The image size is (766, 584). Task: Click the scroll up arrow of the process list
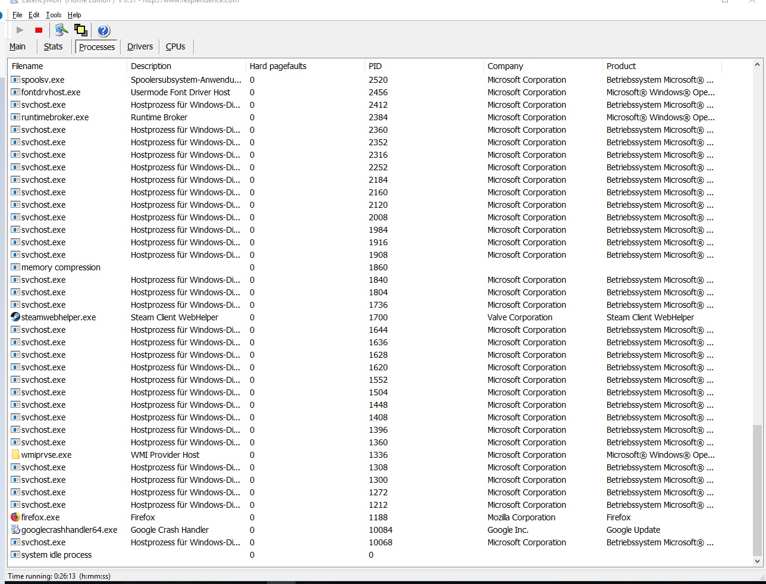tap(757, 64)
